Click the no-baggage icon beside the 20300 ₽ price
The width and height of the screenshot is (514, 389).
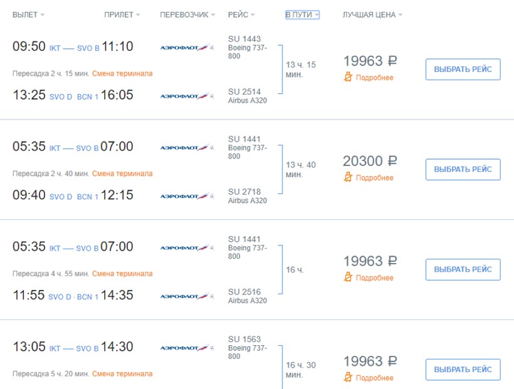(x=349, y=177)
